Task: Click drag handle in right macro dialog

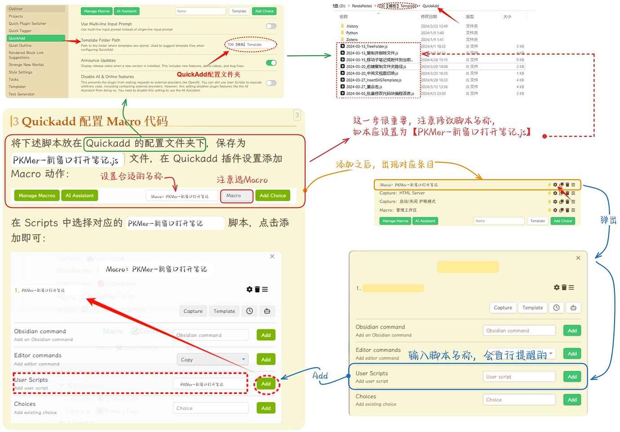Action: pyautogui.click(x=571, y=287)
